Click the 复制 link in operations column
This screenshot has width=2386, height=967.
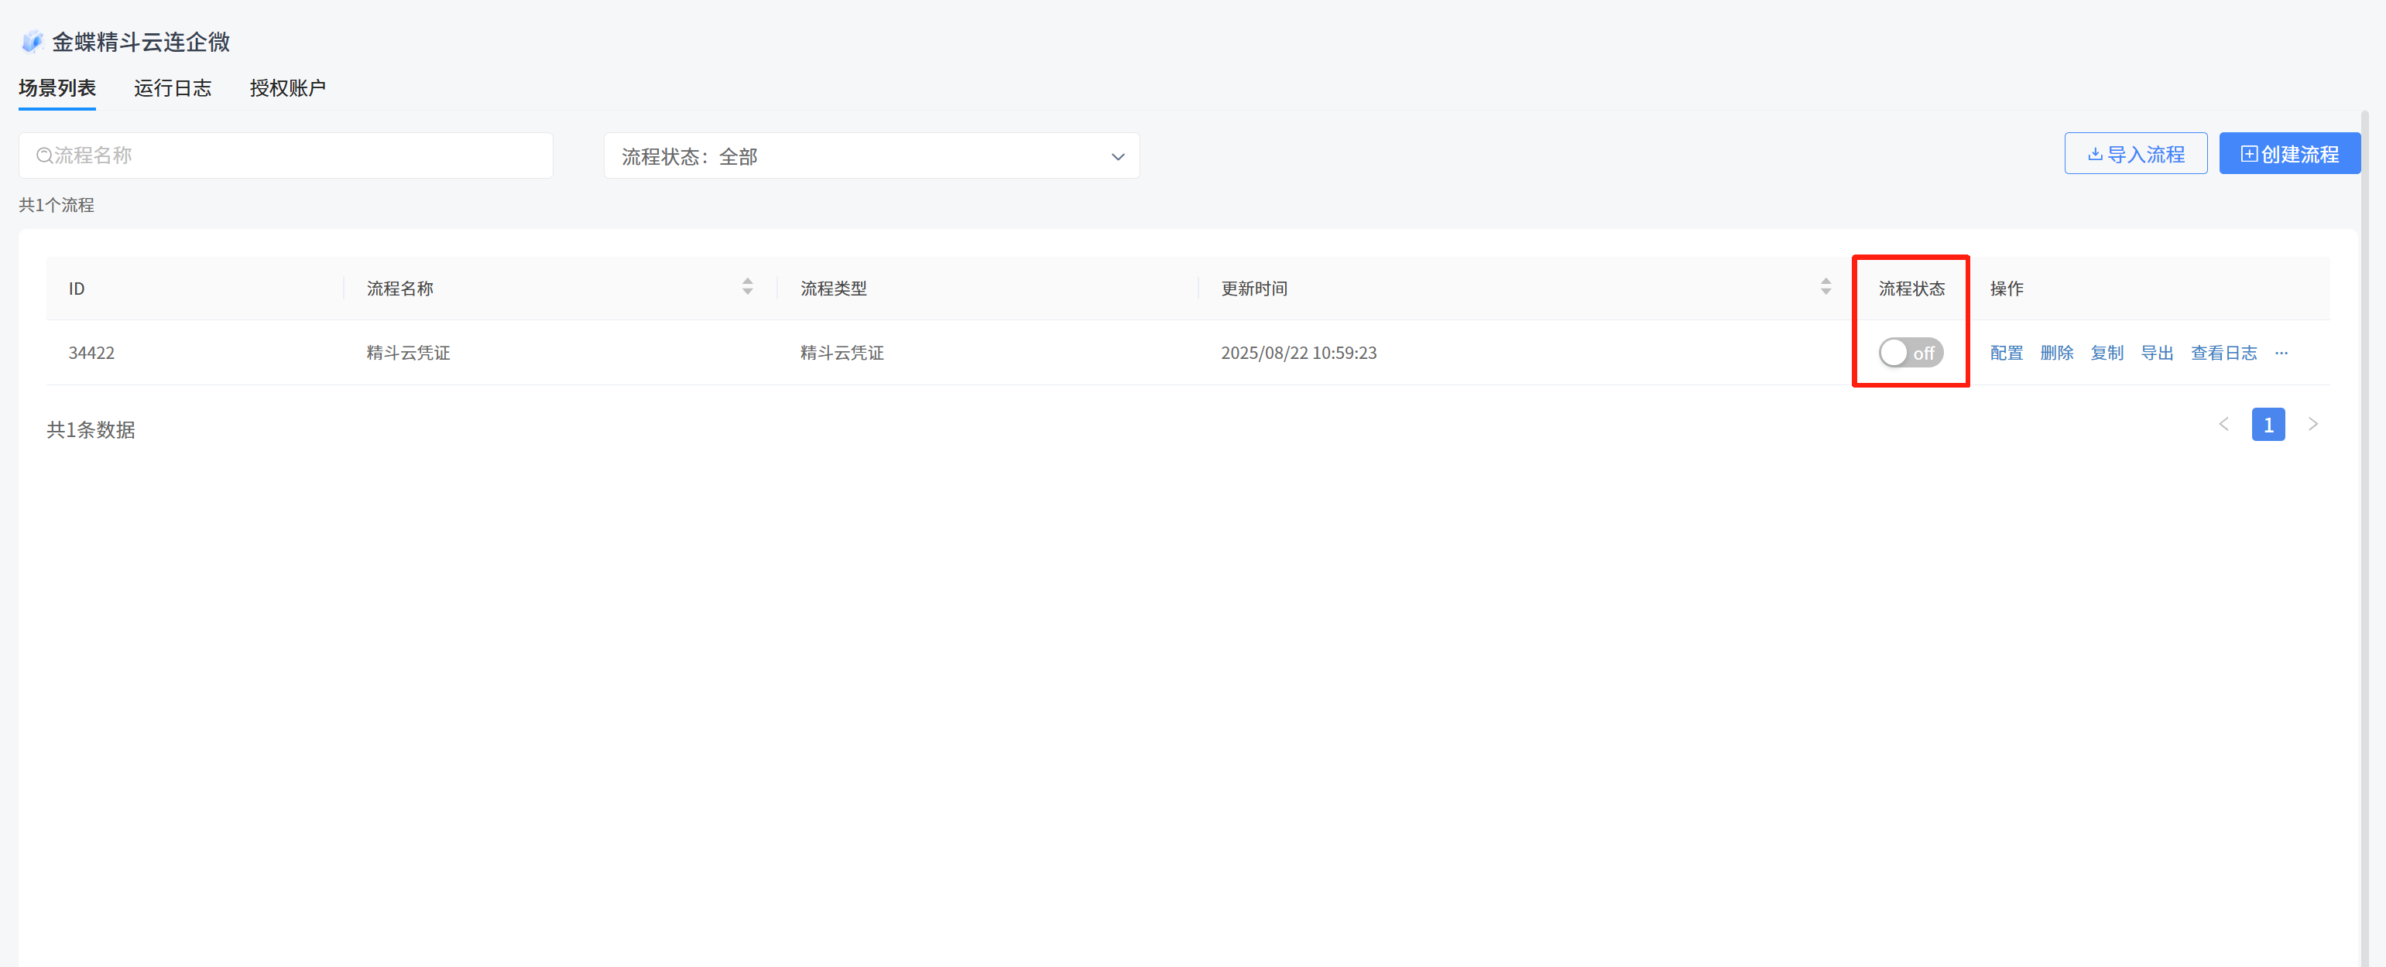(x=2107, y=353)
